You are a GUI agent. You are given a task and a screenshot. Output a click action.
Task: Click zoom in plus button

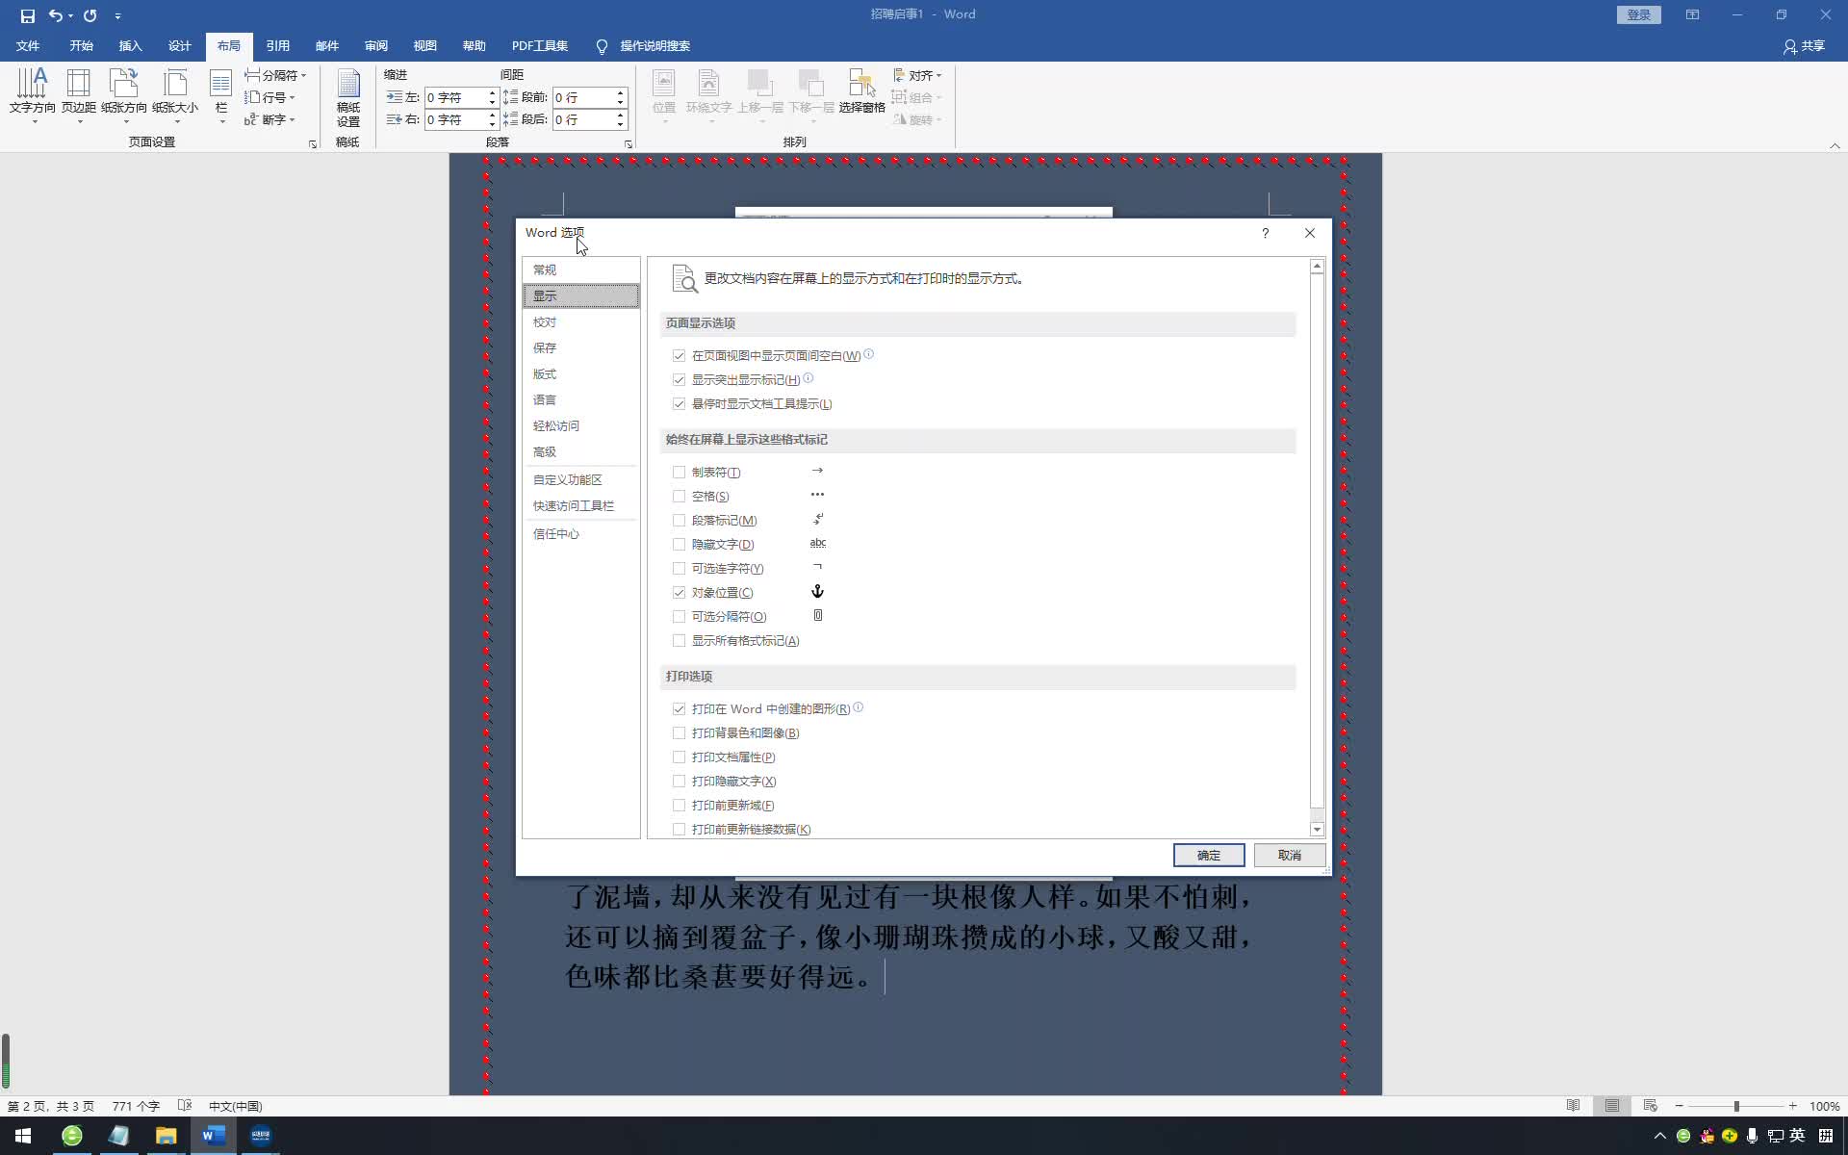pos(1792,1106)
